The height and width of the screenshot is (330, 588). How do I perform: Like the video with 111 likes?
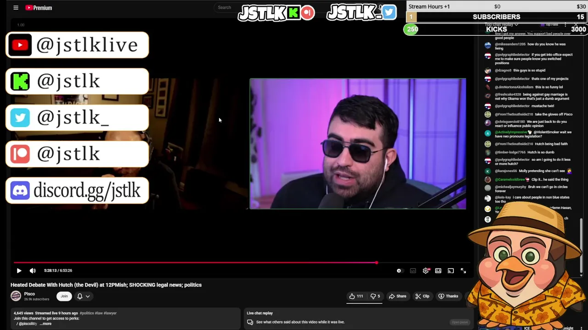point(356,296)
